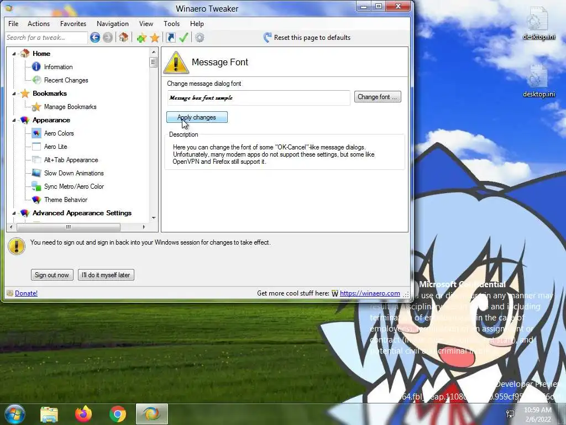Collapse the Advanced Appearance Settings node

click(x=14, y=213)
